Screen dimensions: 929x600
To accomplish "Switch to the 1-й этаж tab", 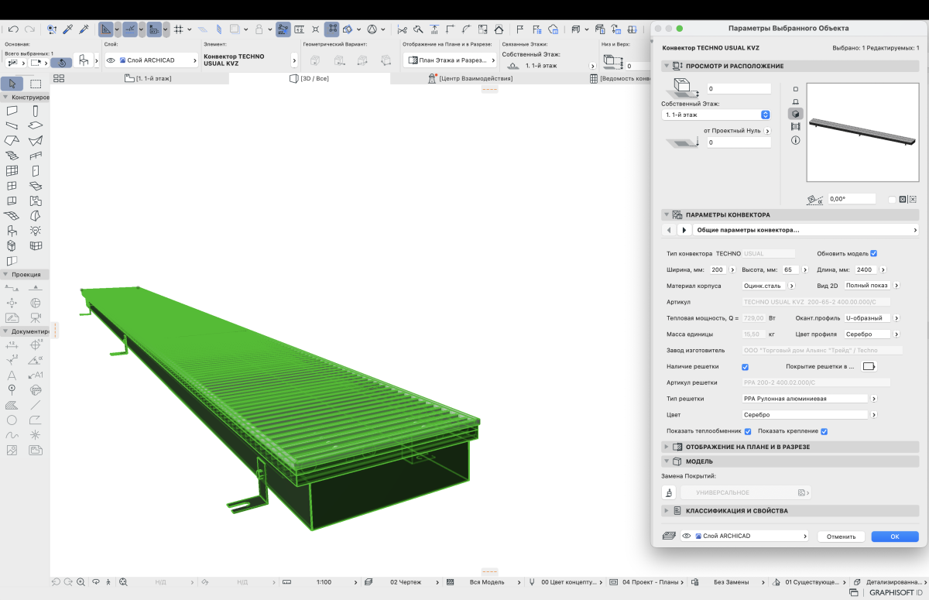I will click(148, 79).
